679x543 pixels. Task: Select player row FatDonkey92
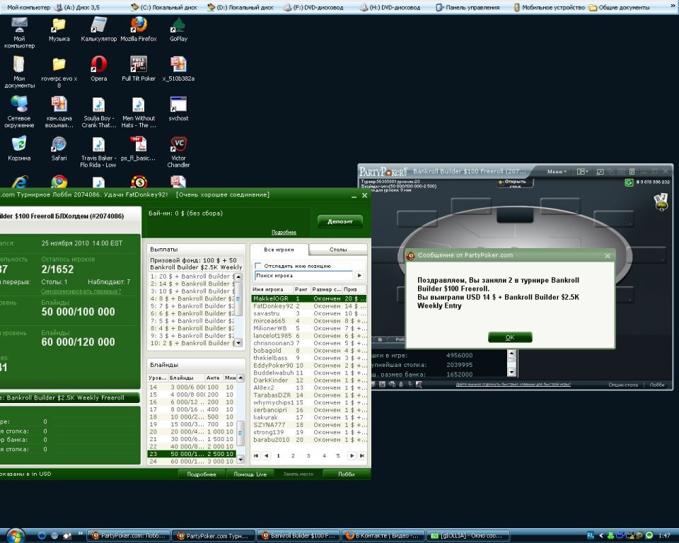pyautogui.click(x=309, y=305)
